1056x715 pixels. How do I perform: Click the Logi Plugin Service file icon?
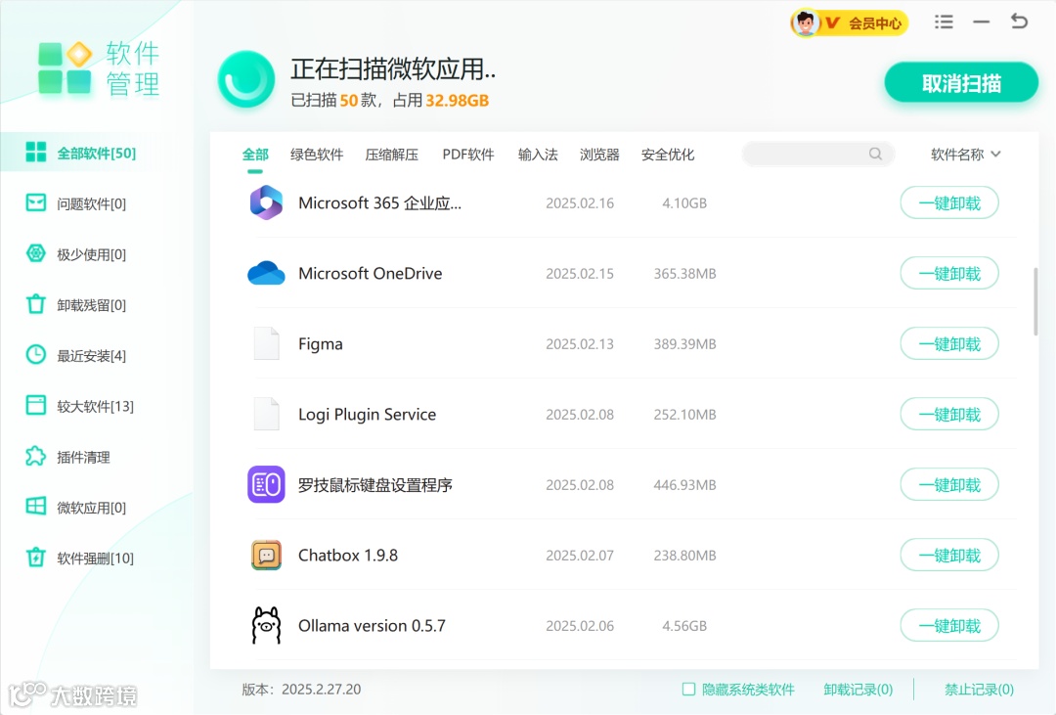click(x=266, y=414)
